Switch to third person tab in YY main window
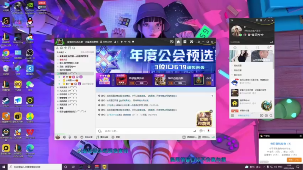The height and width of the screenshot is (170, 303). [x=257, y=48]
